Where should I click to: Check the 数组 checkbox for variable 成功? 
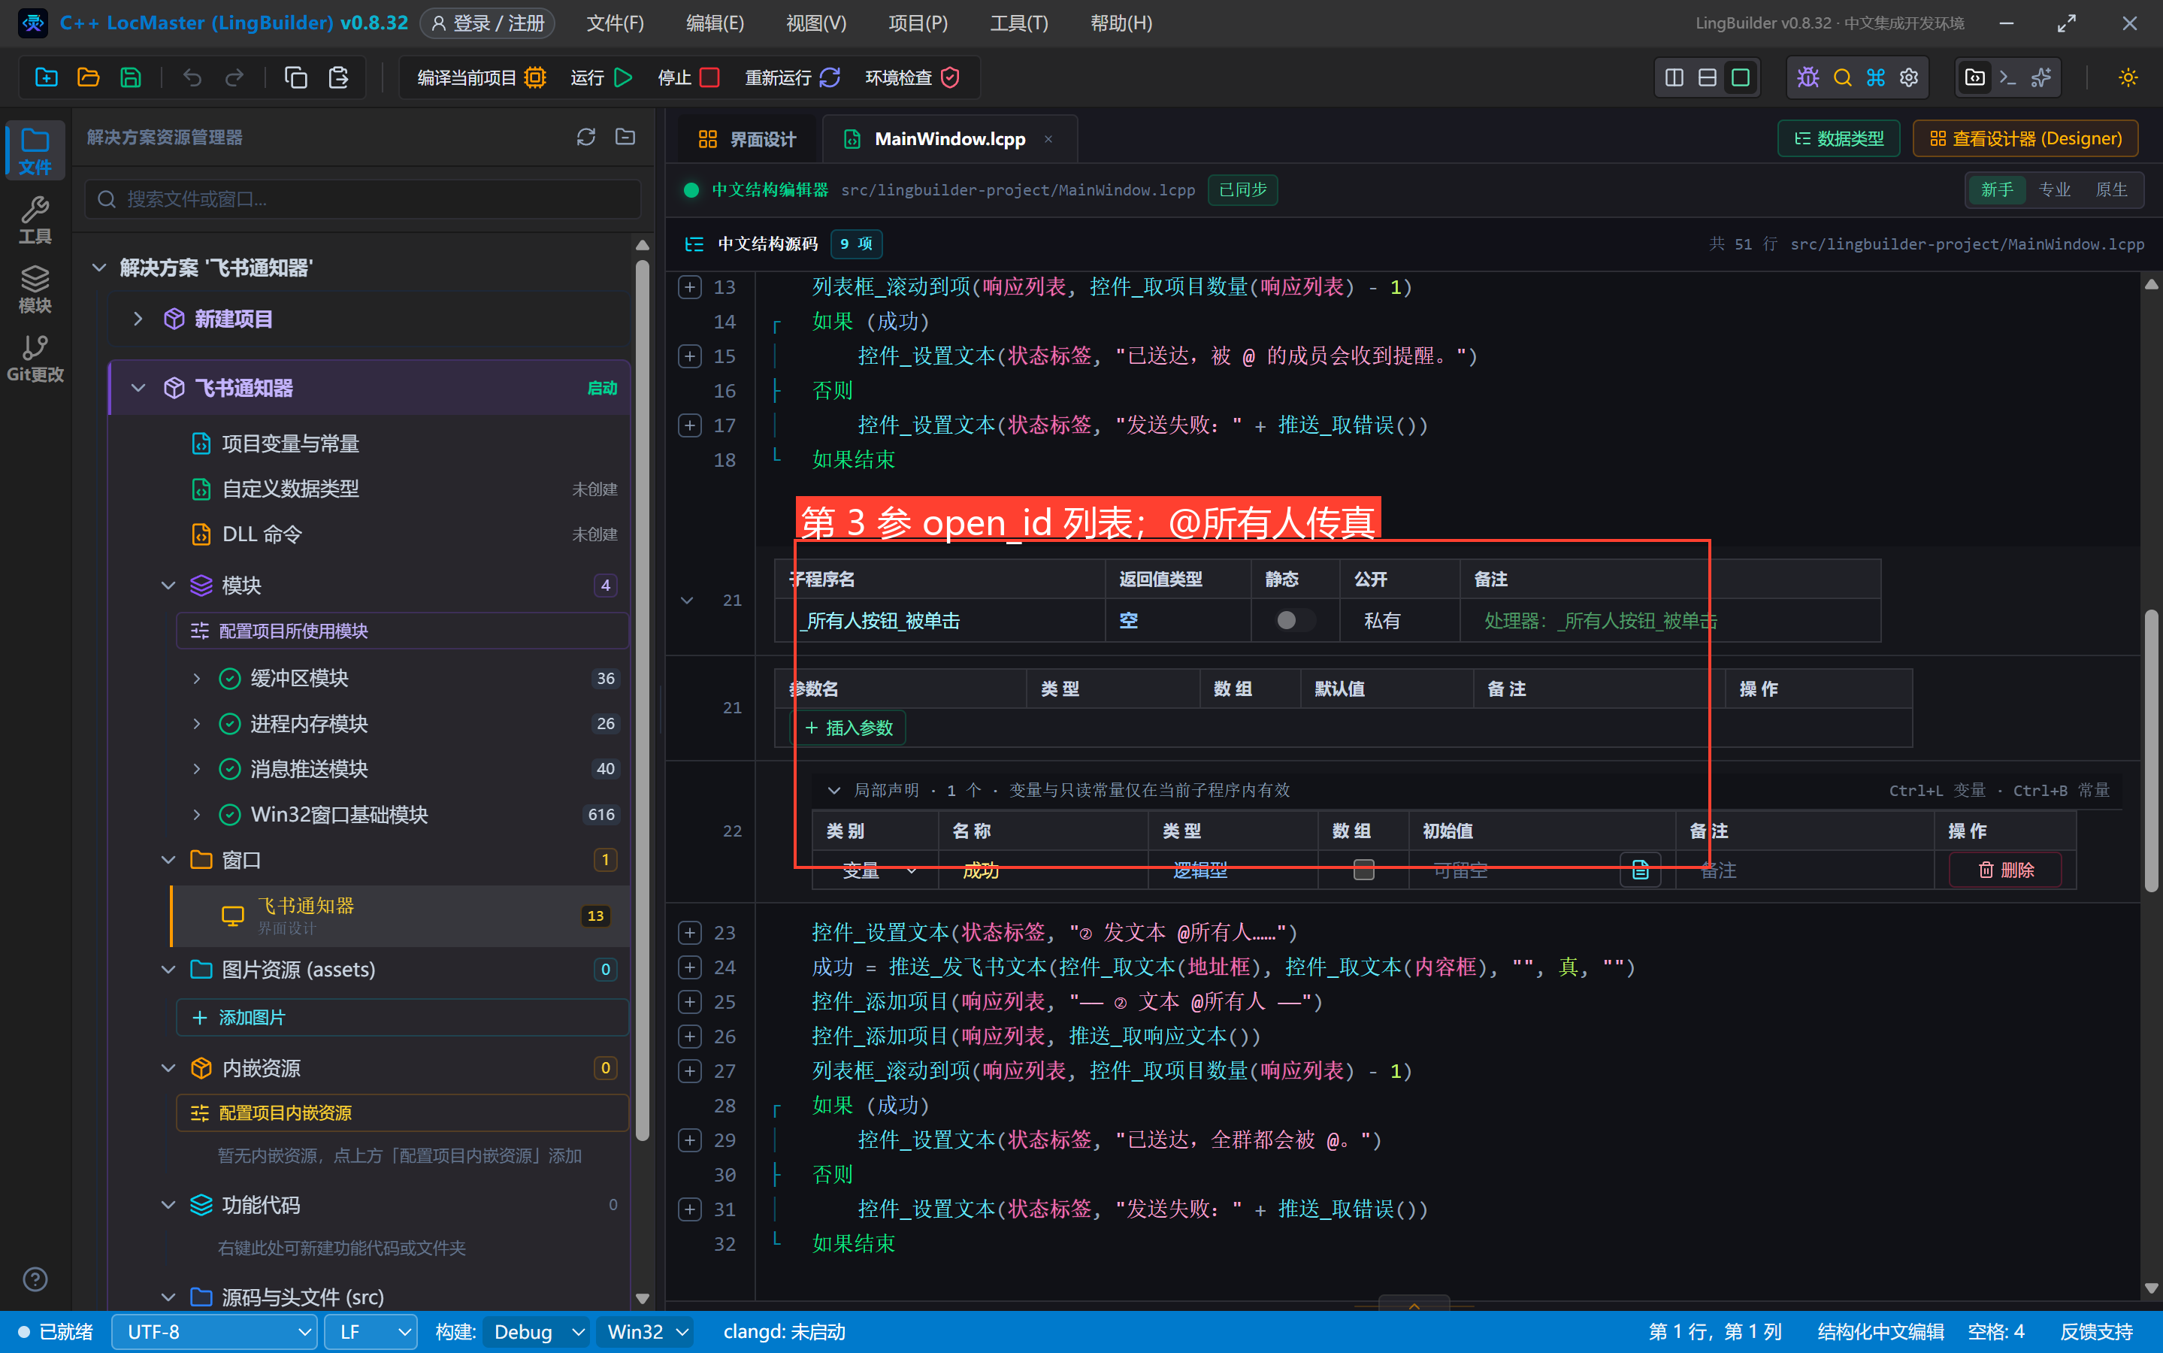coord(1363,869)
